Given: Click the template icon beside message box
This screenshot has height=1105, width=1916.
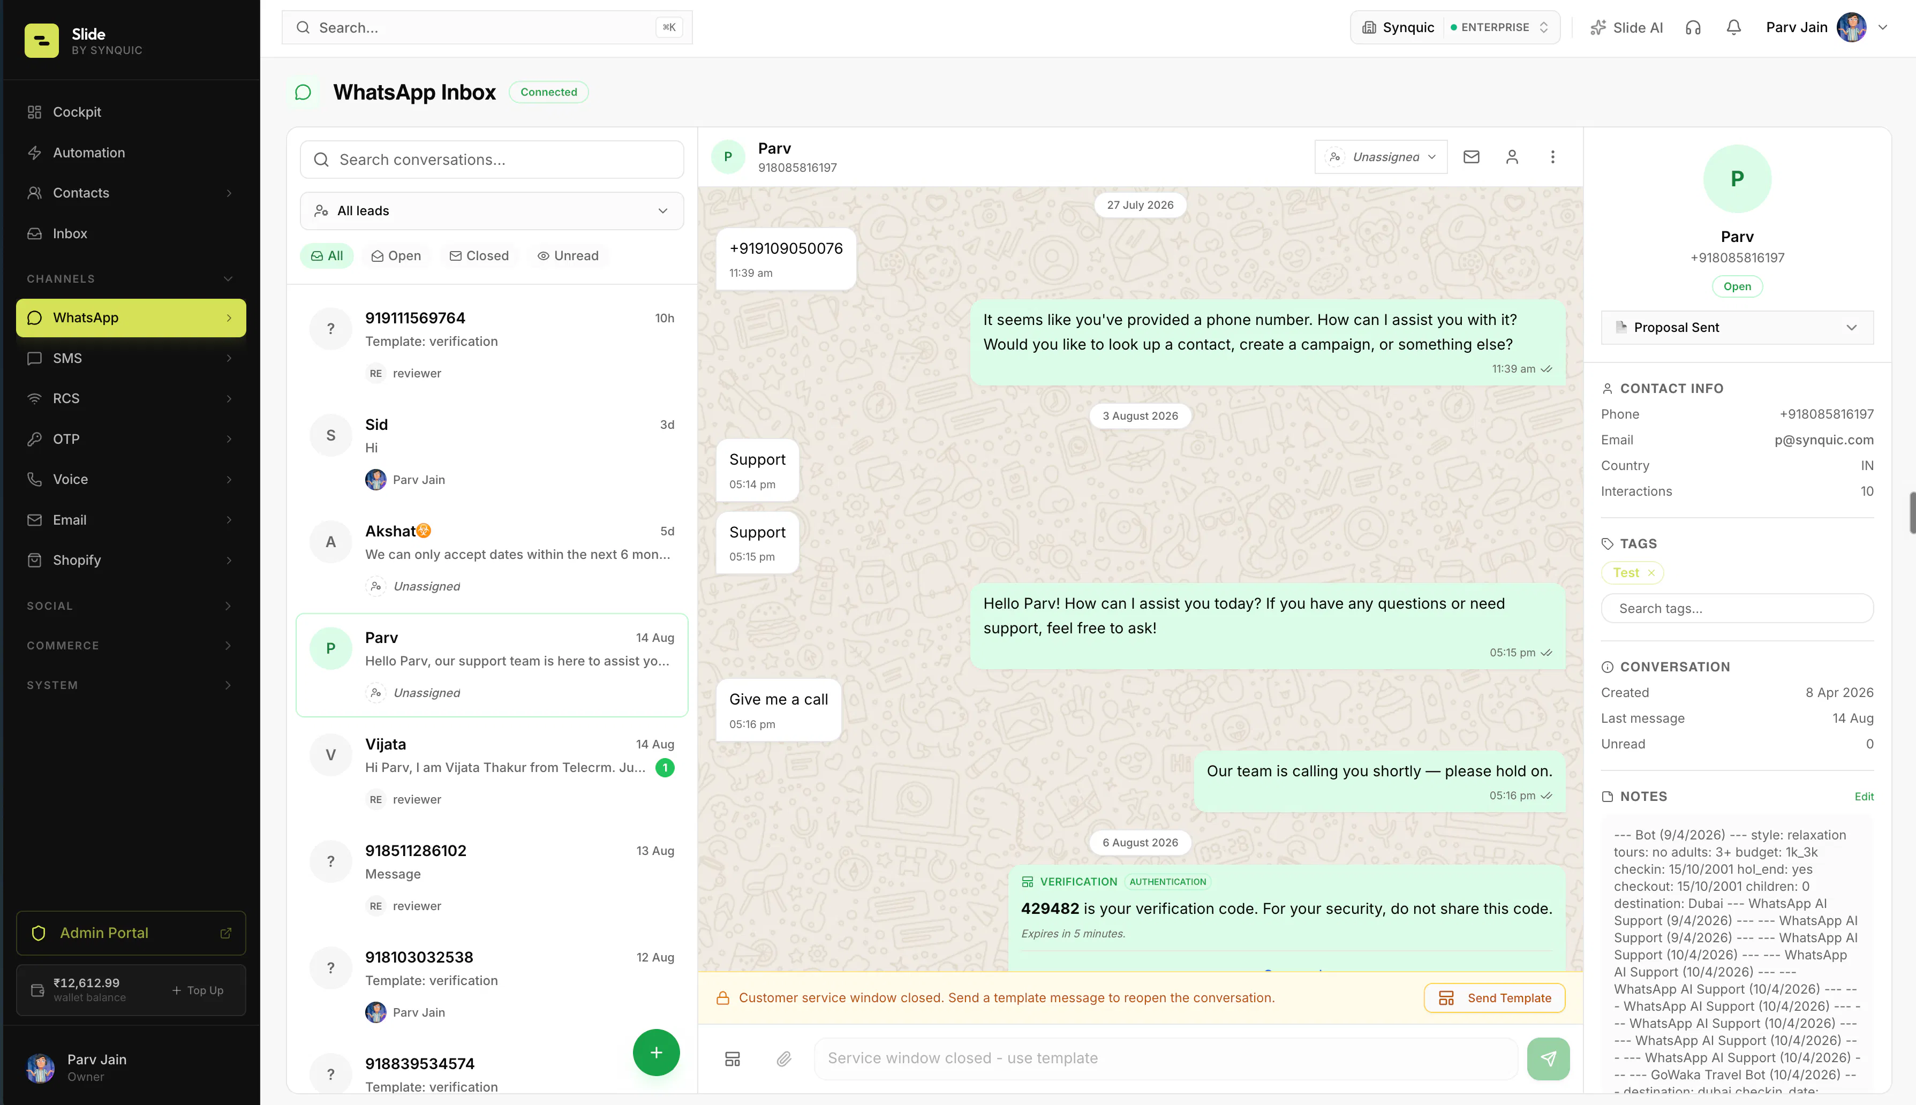Looking at the screenshot, I should pos(732,1059).
